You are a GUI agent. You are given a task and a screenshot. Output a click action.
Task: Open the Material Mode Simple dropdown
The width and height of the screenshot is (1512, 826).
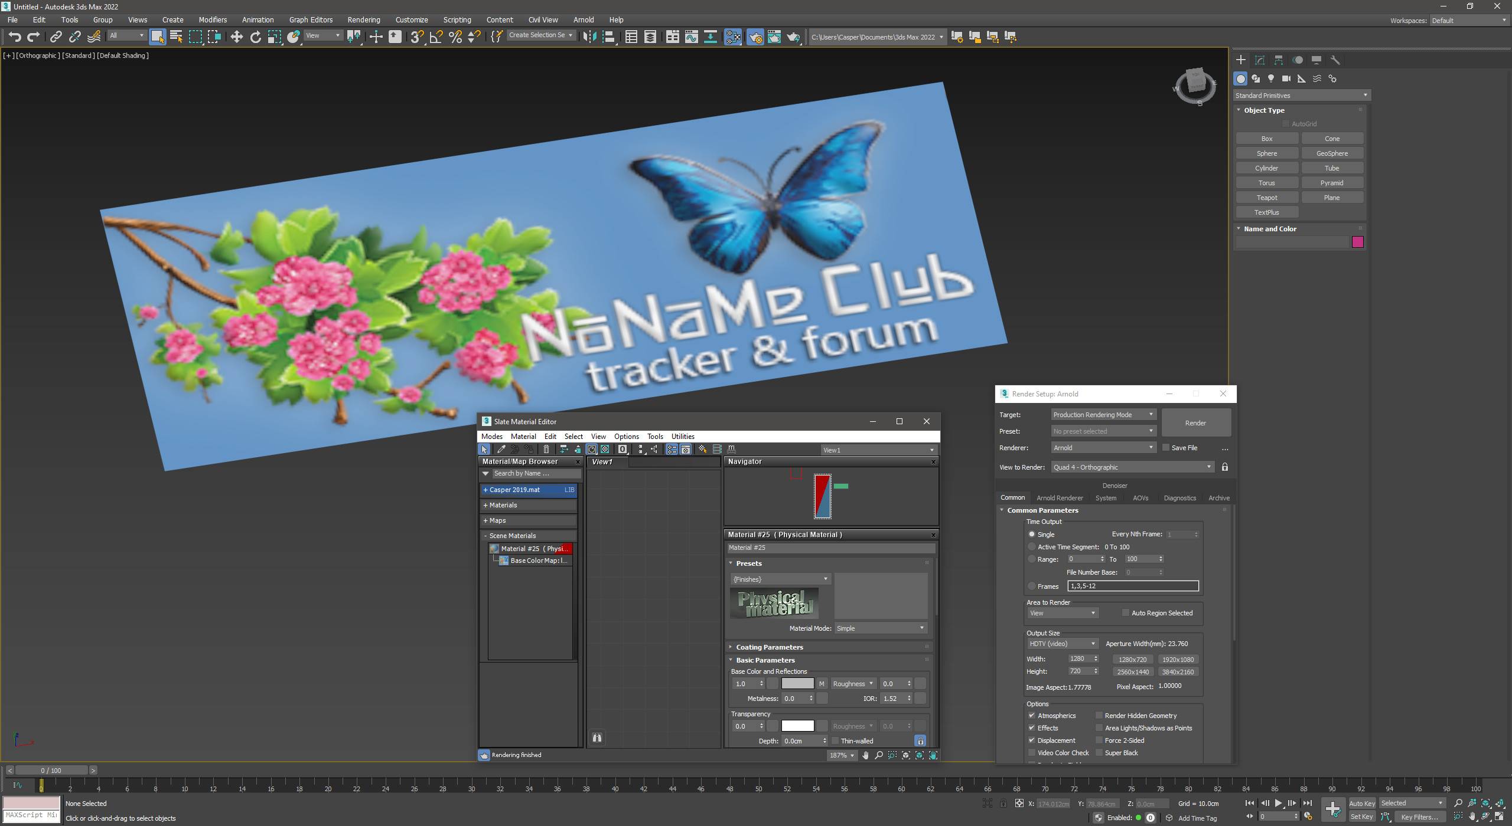[x=880, y=628]
